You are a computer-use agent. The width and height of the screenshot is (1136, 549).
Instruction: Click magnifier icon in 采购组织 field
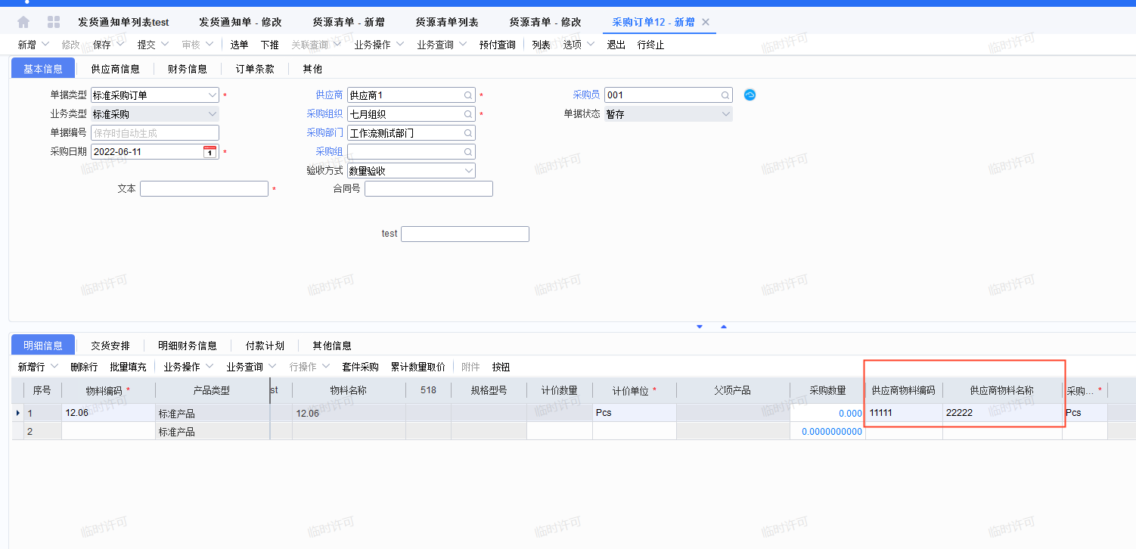coord(468,114)
